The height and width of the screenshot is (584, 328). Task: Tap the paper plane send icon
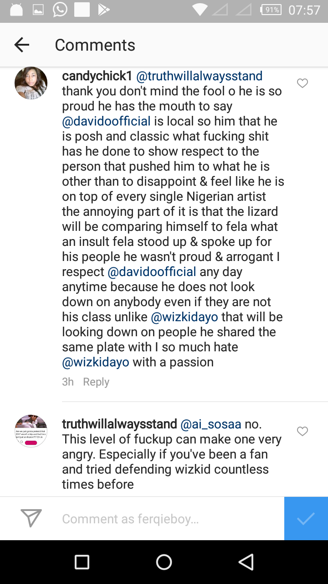[x=31, y=518]
